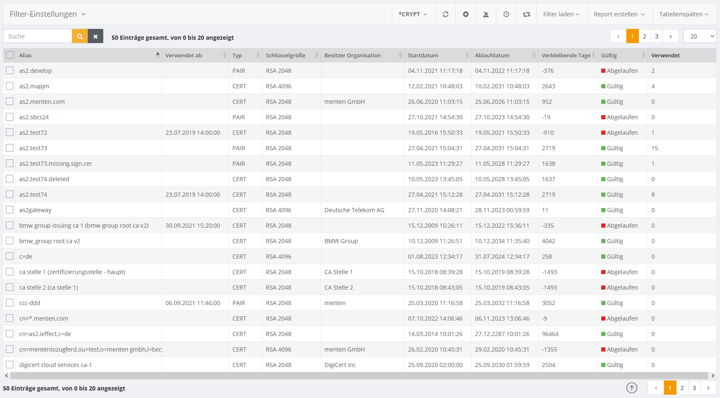
Task: Click the next page arrow at the bottom
Action: (x=708, y=388)
